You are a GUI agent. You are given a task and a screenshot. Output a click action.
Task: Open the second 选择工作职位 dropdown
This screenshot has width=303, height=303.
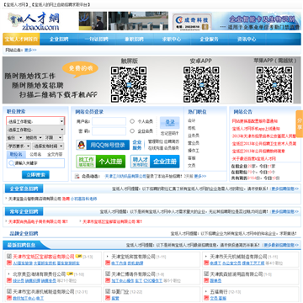pyautogui.click(x=35, y=130)
